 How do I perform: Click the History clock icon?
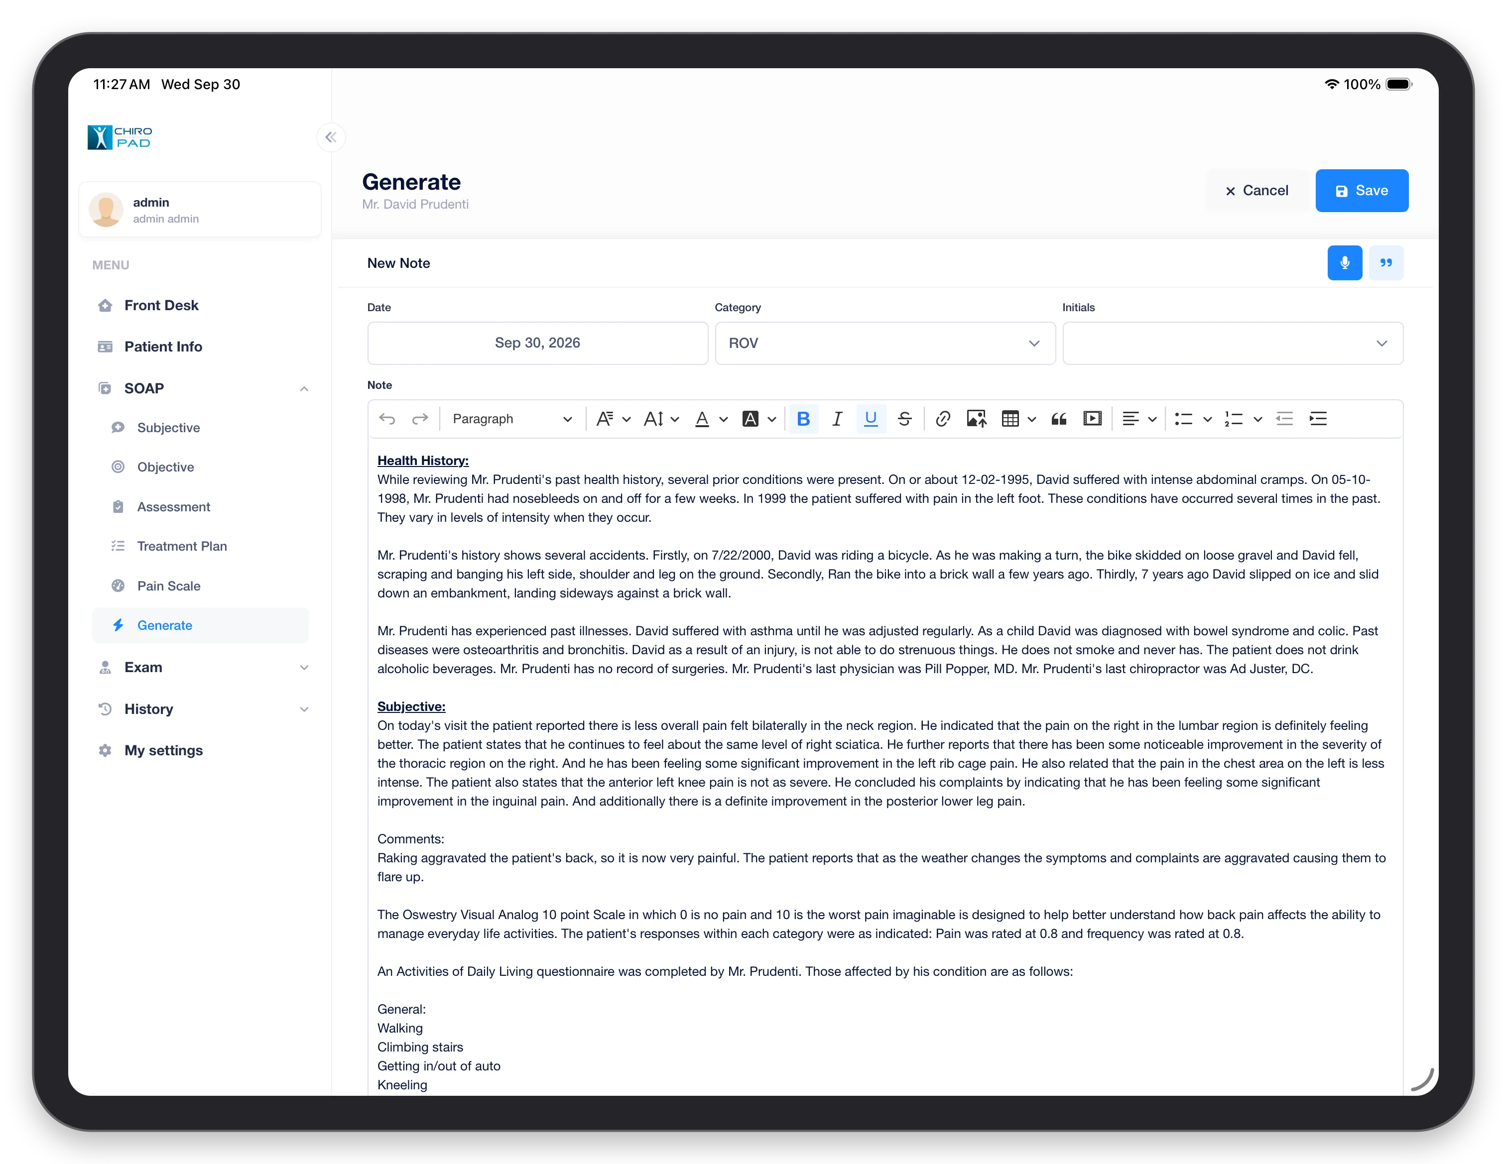105,708
